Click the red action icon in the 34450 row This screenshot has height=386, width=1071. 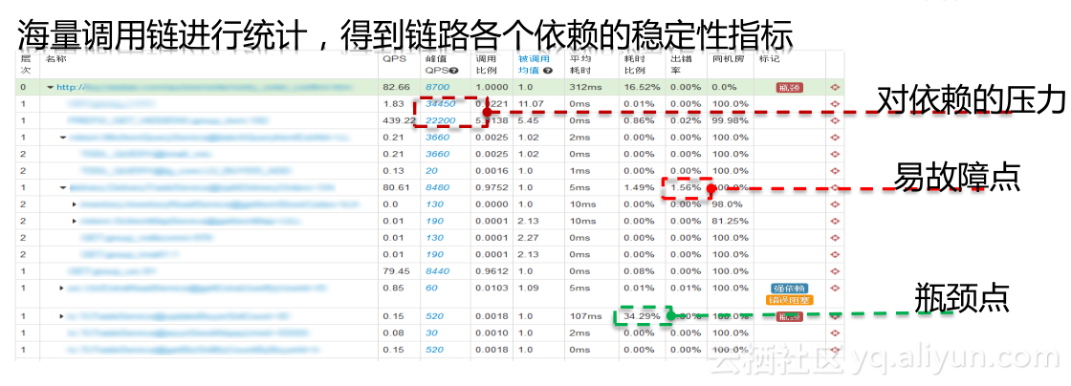tap(835, 103)
